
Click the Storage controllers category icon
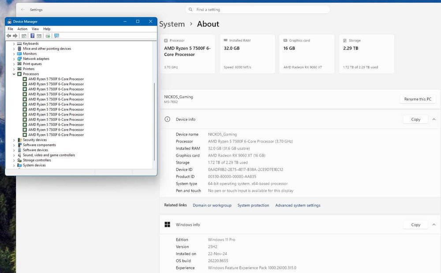pyautogui.click(x=19, y=160)
